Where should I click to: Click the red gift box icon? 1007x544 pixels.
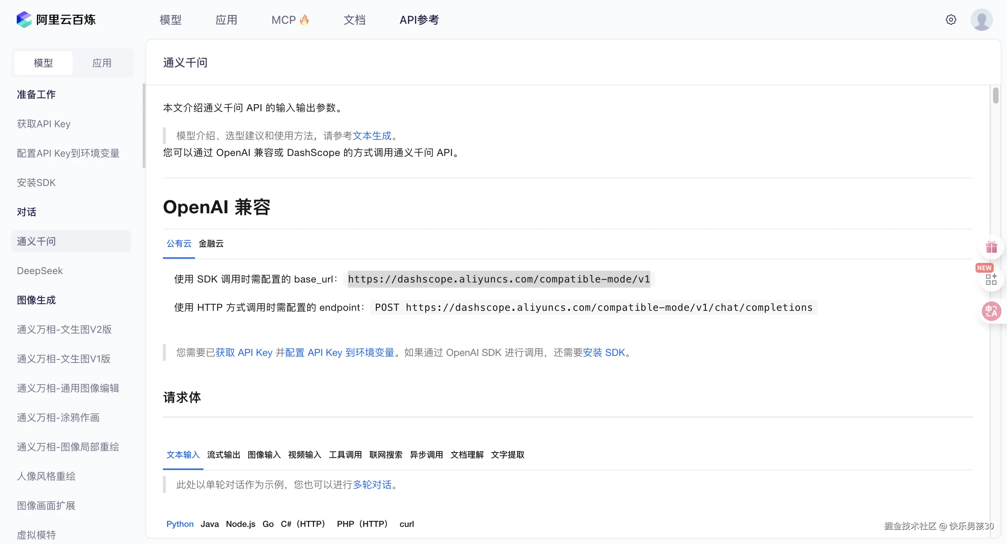pos(991,247)
